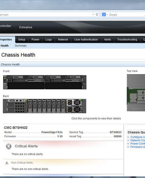This screenshot has height=178, width=145.
Task: Open the Network tab
Action: [63, 39]
